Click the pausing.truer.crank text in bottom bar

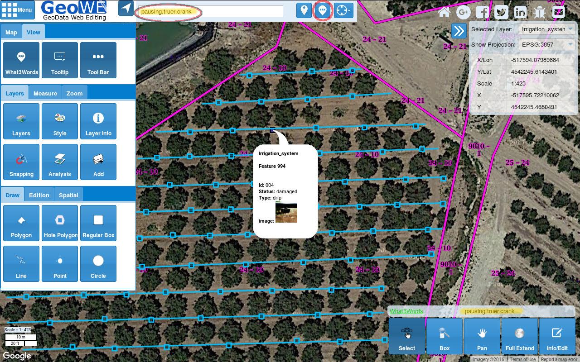click(489, 311)
